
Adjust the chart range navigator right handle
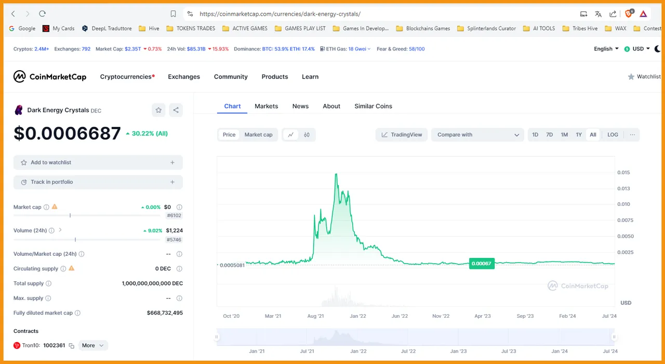click(x=614, y=337)
